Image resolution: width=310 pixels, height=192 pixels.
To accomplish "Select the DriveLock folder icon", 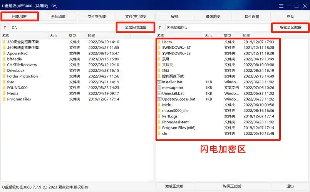I will coord(4,71).
